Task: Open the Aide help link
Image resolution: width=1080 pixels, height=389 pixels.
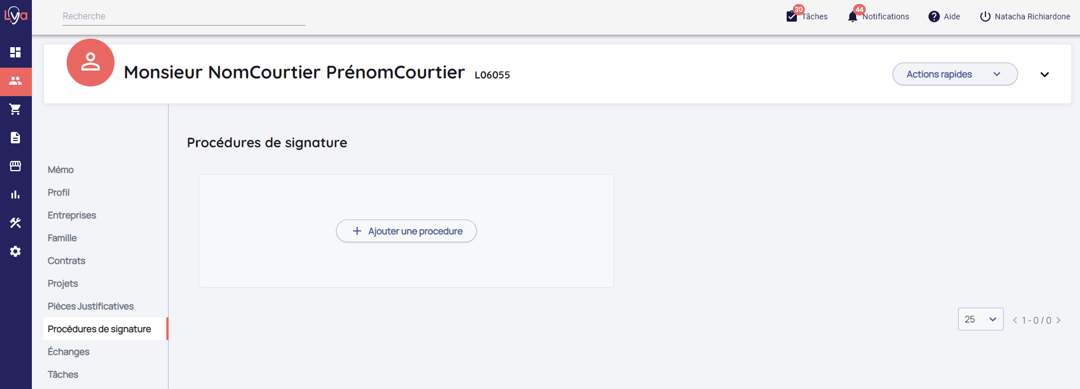Action: (x=944, y=16)
